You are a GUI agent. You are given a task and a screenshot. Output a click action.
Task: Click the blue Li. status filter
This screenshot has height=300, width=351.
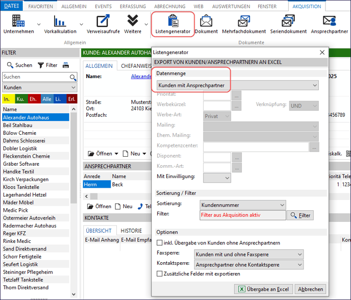click(x=60, y=99)
